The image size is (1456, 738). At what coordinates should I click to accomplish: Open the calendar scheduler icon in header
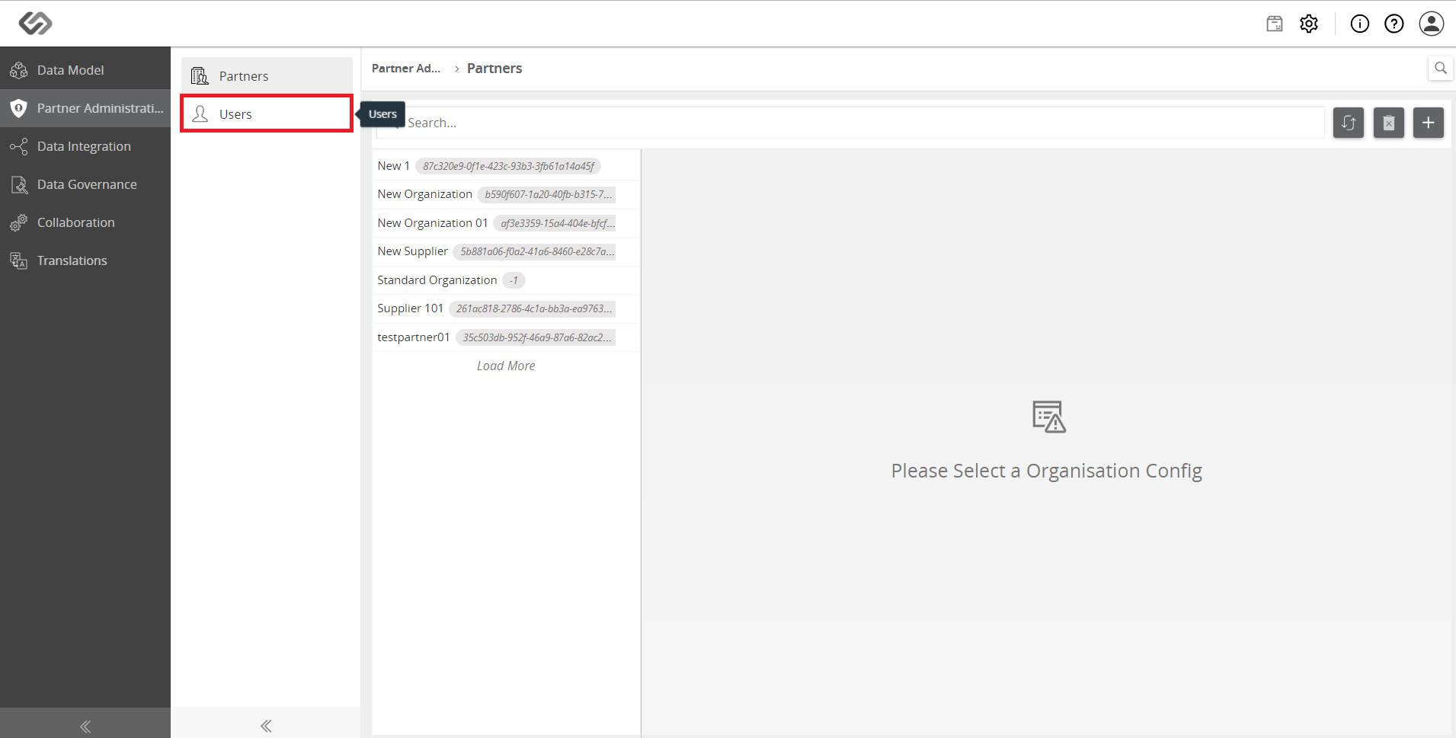[1275, 24]
